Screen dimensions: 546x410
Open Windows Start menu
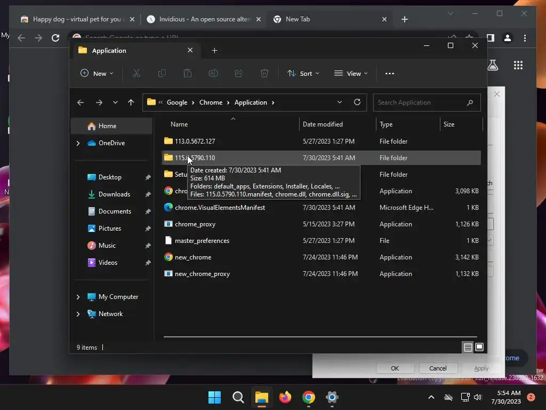(214, 397)
